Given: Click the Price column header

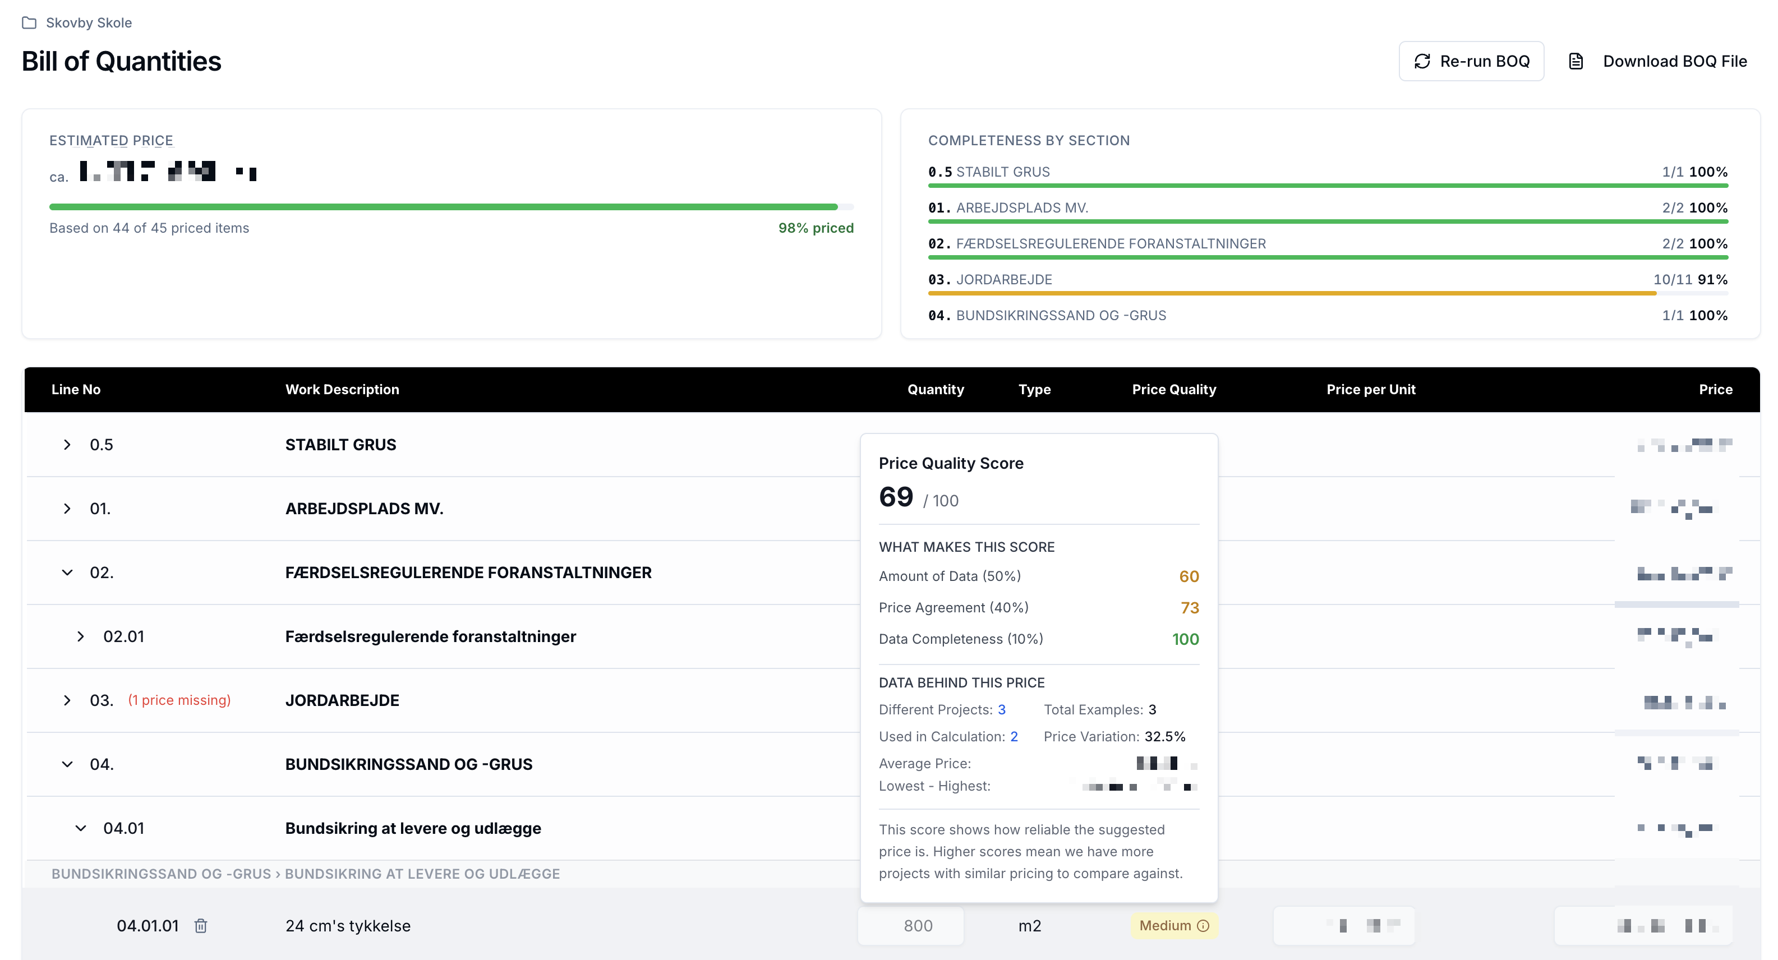Looking at the screenshot, I should point(1715,389).
